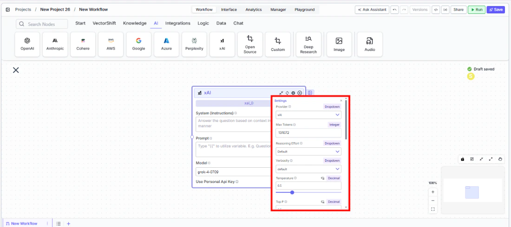This screenshot has width=511, height=227.
Task: Add a Custom model node
Action: pos(278,44)
